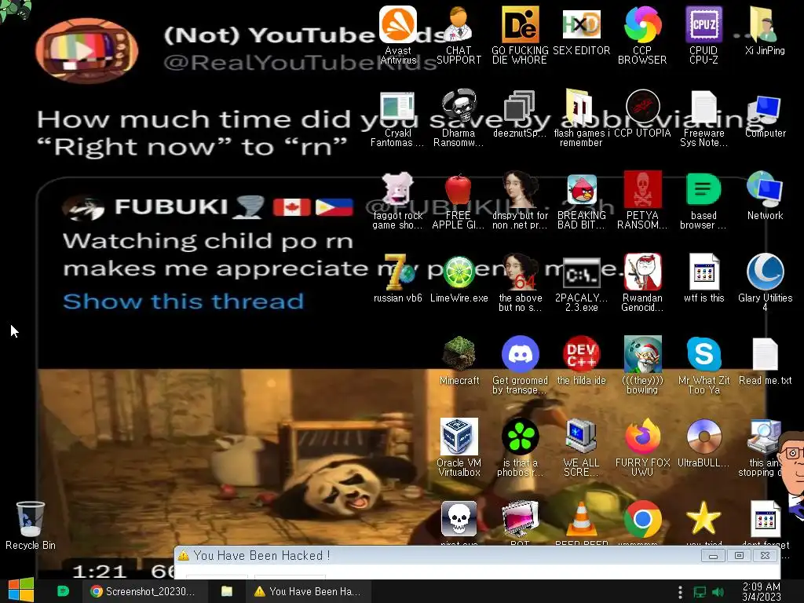The width and height of the screenshot is (804, 603).
Task: Open the FREE APPLE GI... apple icon
Action: (x=459, y=201)
